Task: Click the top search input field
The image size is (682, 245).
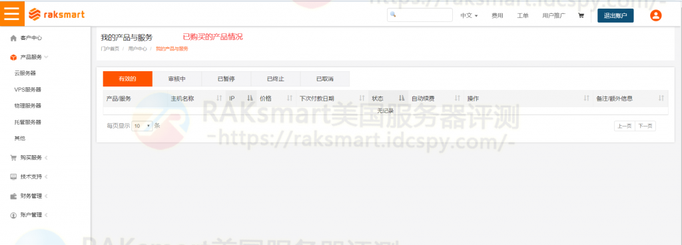Action: point(420,15)
